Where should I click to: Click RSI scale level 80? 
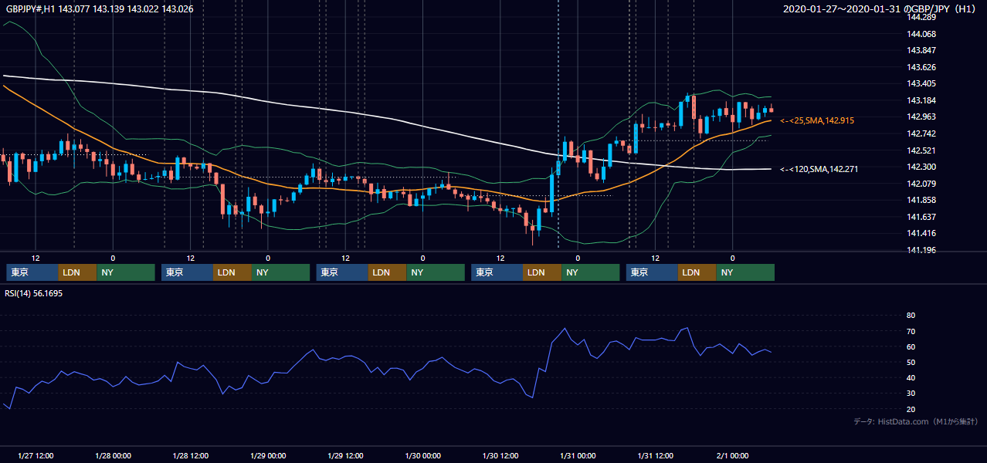coord(911,316)
